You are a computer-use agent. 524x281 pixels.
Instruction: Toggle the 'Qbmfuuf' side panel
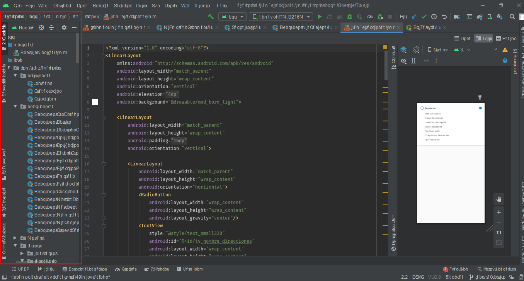(393, 57)
